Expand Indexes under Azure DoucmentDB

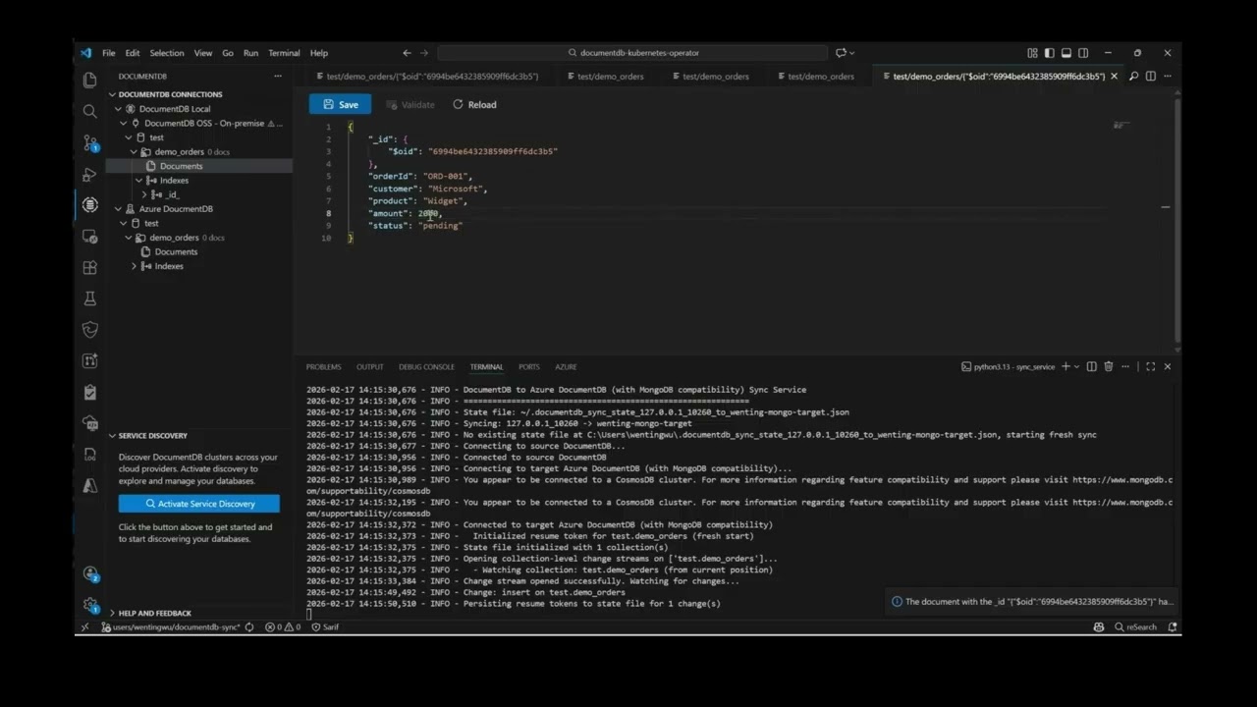point(135,266)
